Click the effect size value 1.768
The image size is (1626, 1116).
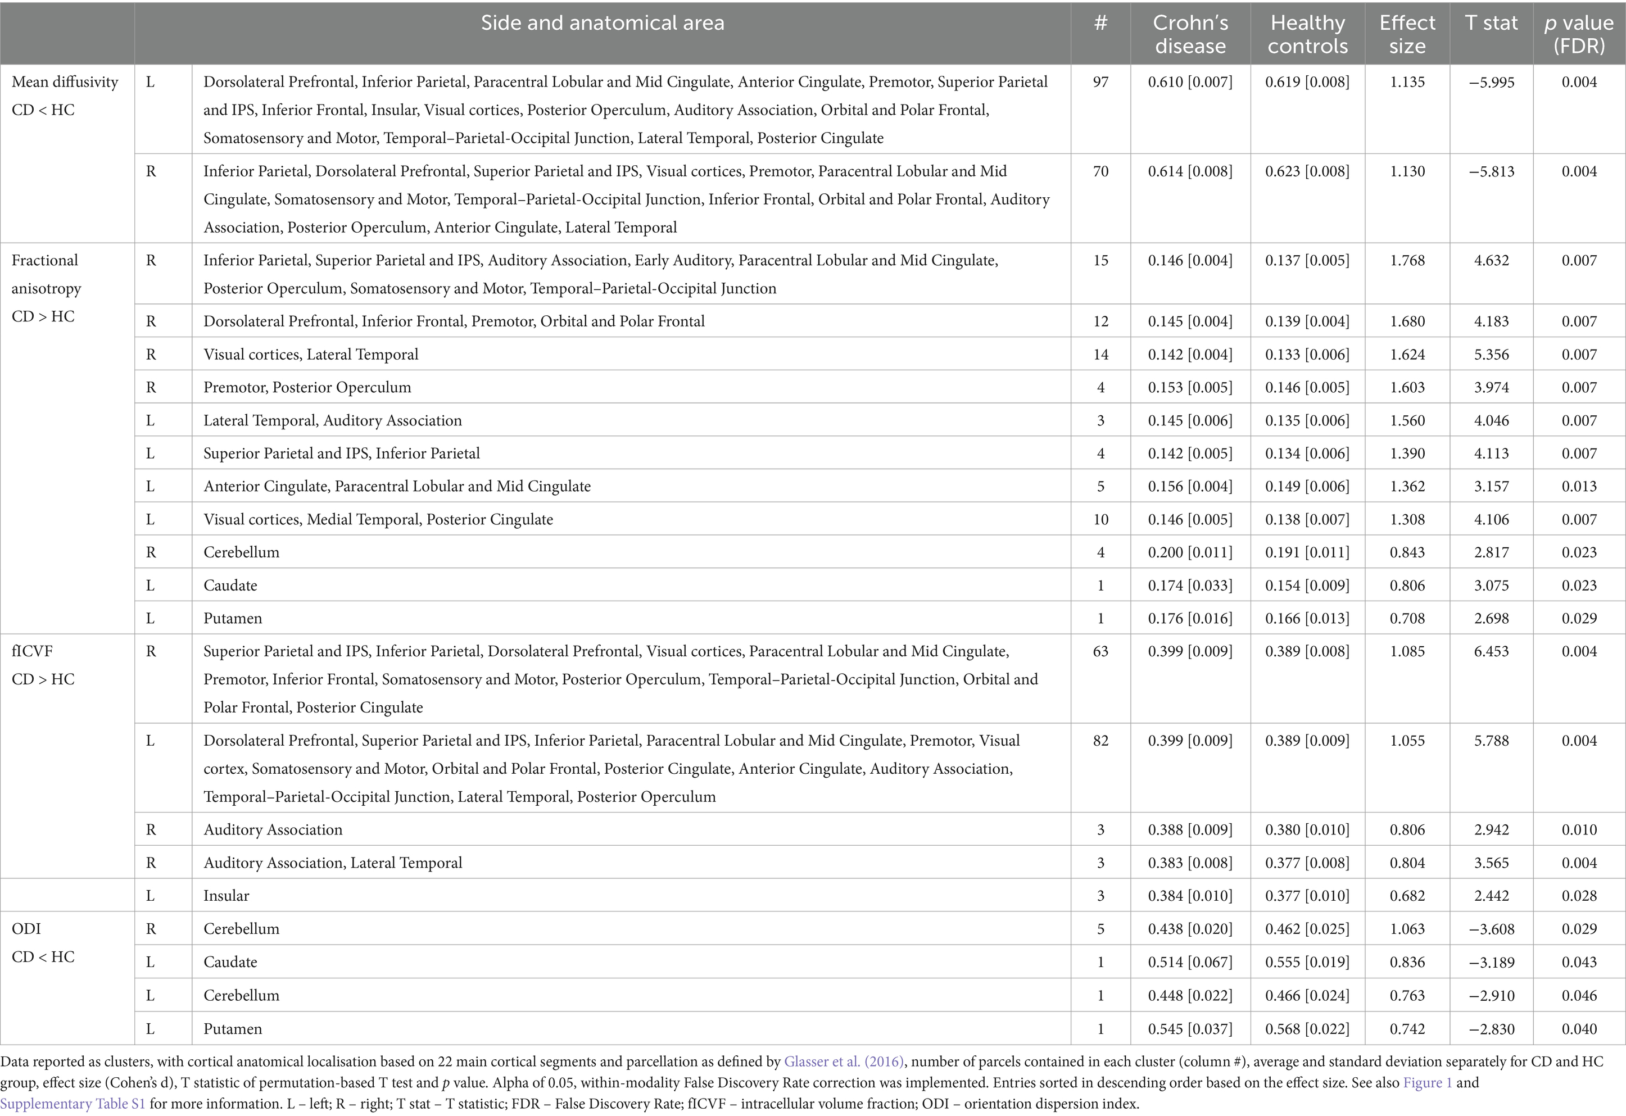tap(1407, 260)
